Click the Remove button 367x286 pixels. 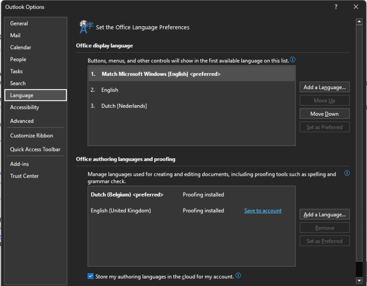point(324,228)
